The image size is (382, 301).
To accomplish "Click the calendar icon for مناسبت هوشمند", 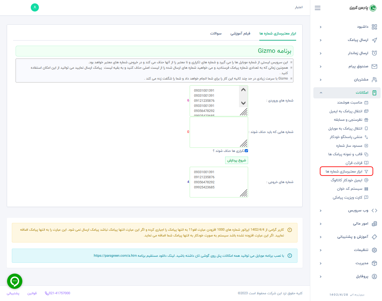I will [366, 102].
